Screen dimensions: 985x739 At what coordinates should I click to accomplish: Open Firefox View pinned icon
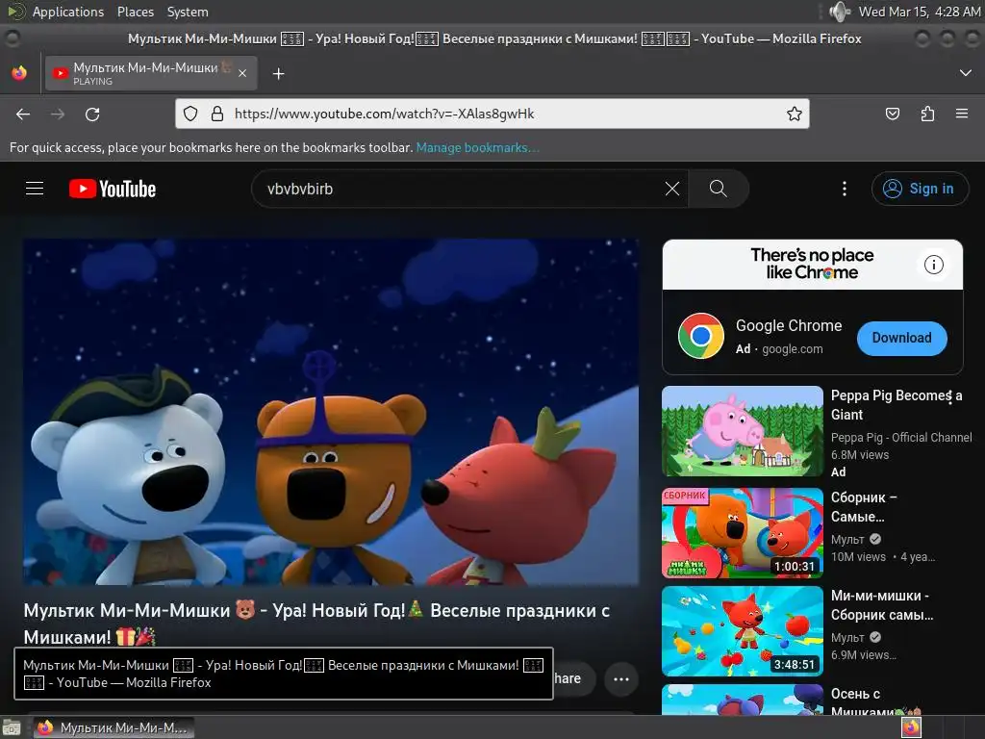19,73
